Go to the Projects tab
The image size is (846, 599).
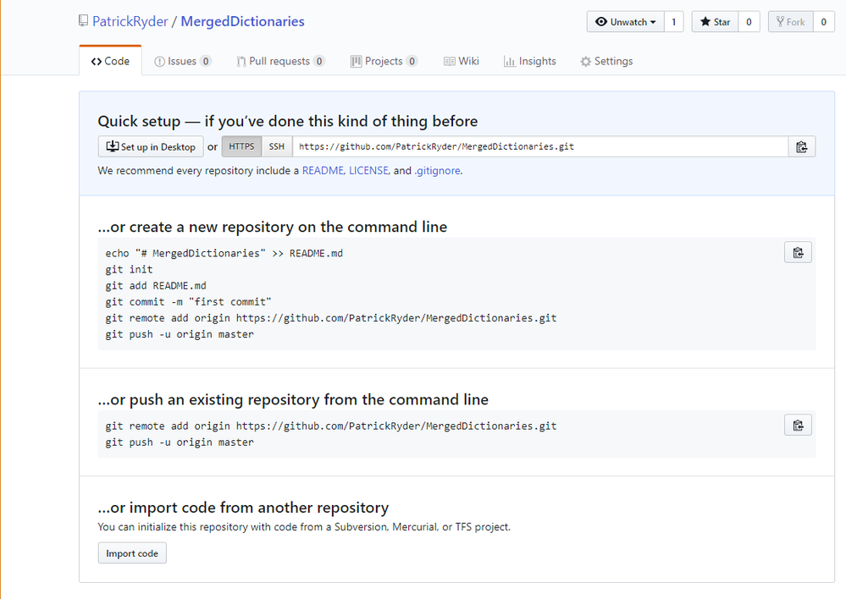pyautogui.click(x=384, y=61)
